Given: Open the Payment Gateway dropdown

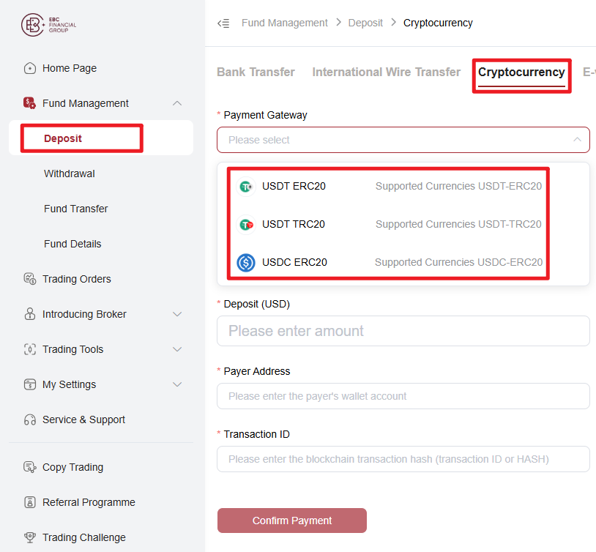Looking at the screenshot, I should (x=403, y=140).
